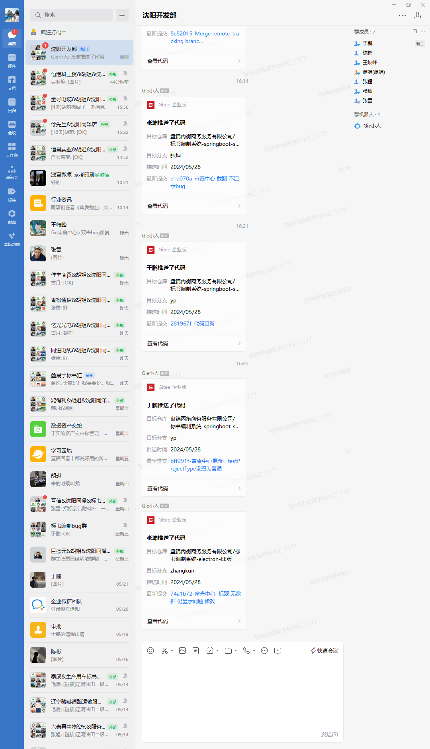430x749 pixels.
Task: Open the ellipsis menu in 群成员 panel
Action: click(x=423, y=31)
